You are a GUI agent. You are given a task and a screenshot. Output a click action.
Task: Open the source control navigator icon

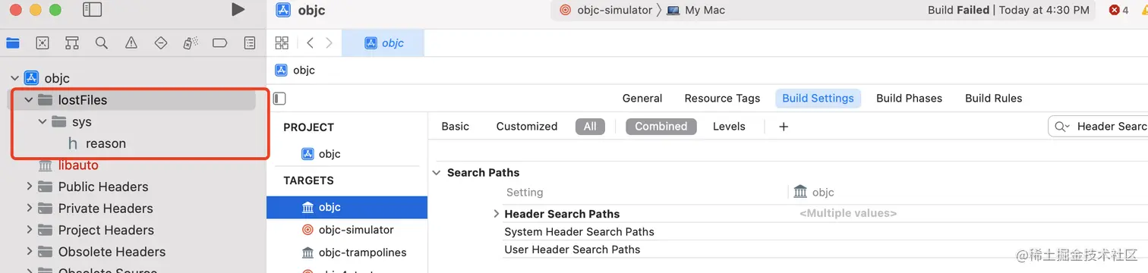click(x=43, y=43)
